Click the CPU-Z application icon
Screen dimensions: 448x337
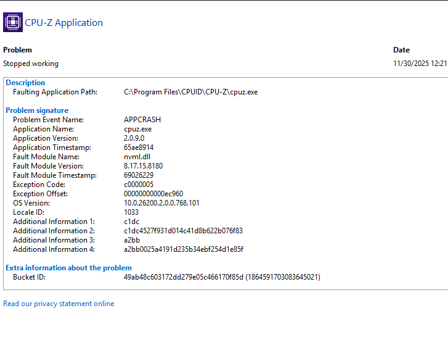point(13,22)
